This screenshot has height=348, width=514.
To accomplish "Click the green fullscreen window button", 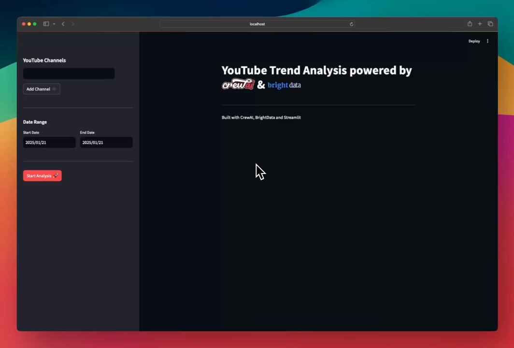I will tap(35, 24).
